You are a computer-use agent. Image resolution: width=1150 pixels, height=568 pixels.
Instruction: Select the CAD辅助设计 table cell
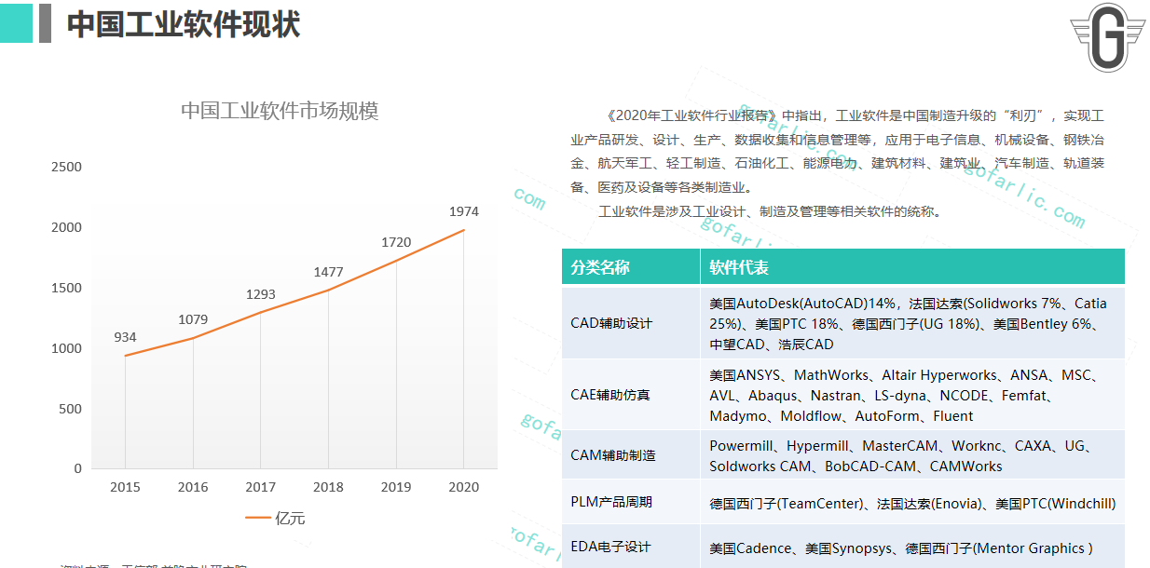631,323
